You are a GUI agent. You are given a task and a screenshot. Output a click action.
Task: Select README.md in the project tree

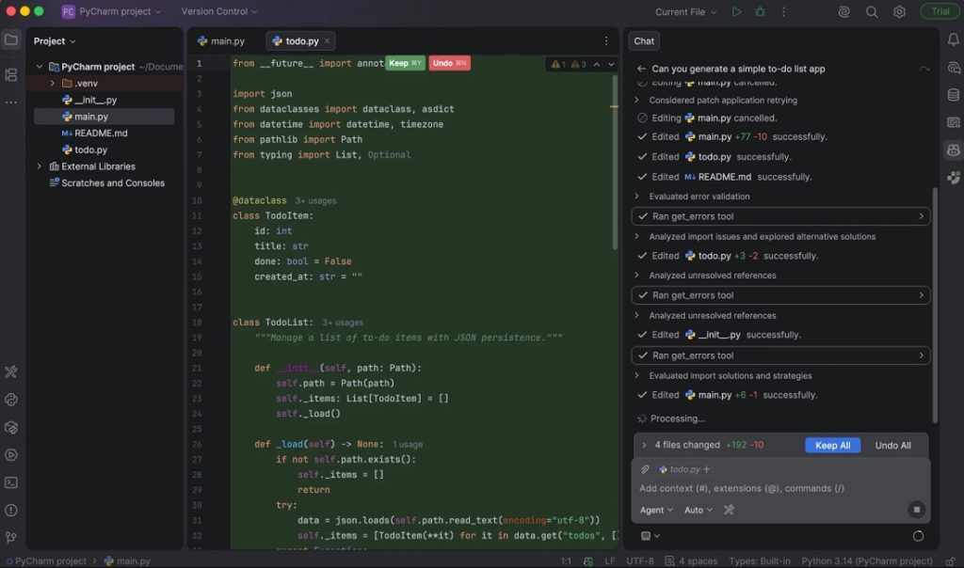[101, 134]
